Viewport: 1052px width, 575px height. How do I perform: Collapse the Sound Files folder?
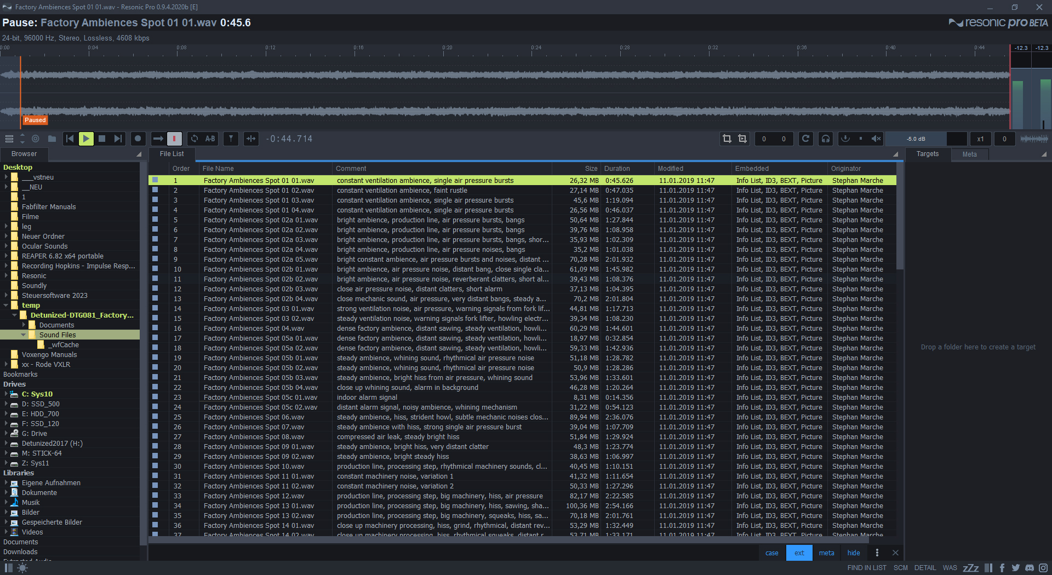point(24,335)
